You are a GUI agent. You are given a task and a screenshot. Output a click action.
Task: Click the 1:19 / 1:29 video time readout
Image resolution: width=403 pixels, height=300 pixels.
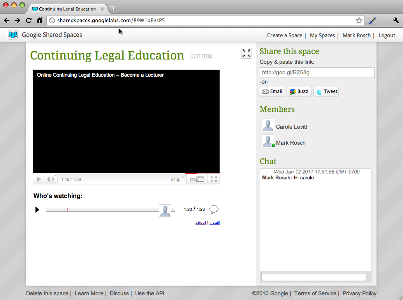tap(71, 179)
